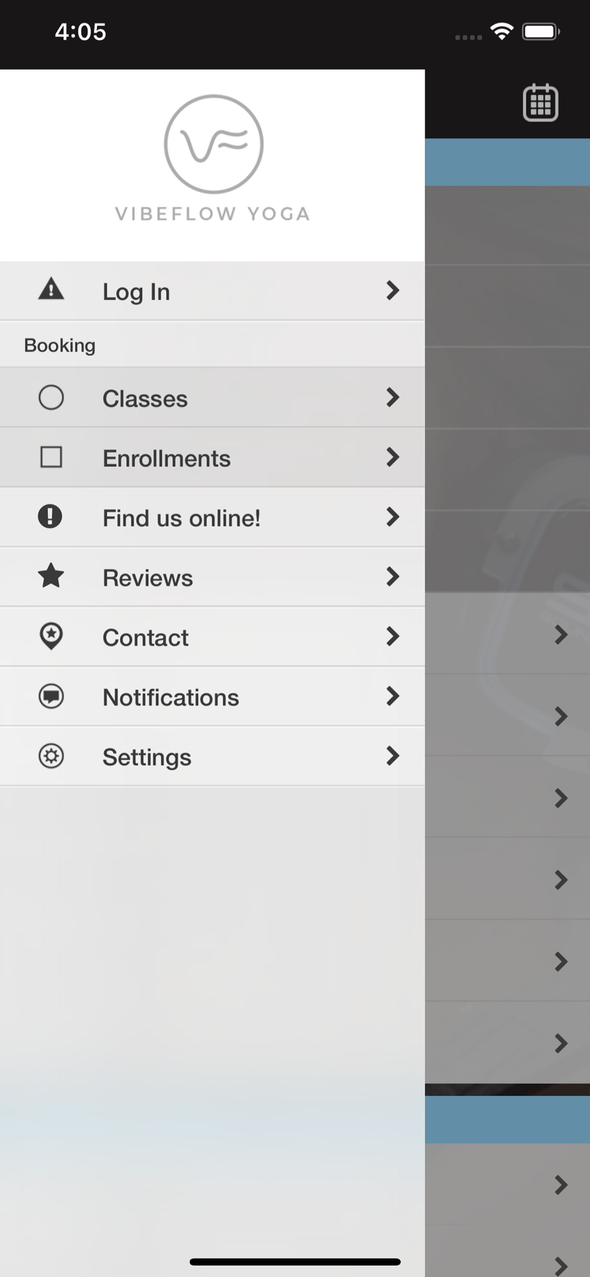Open the Notifications entry

point(212,697)
